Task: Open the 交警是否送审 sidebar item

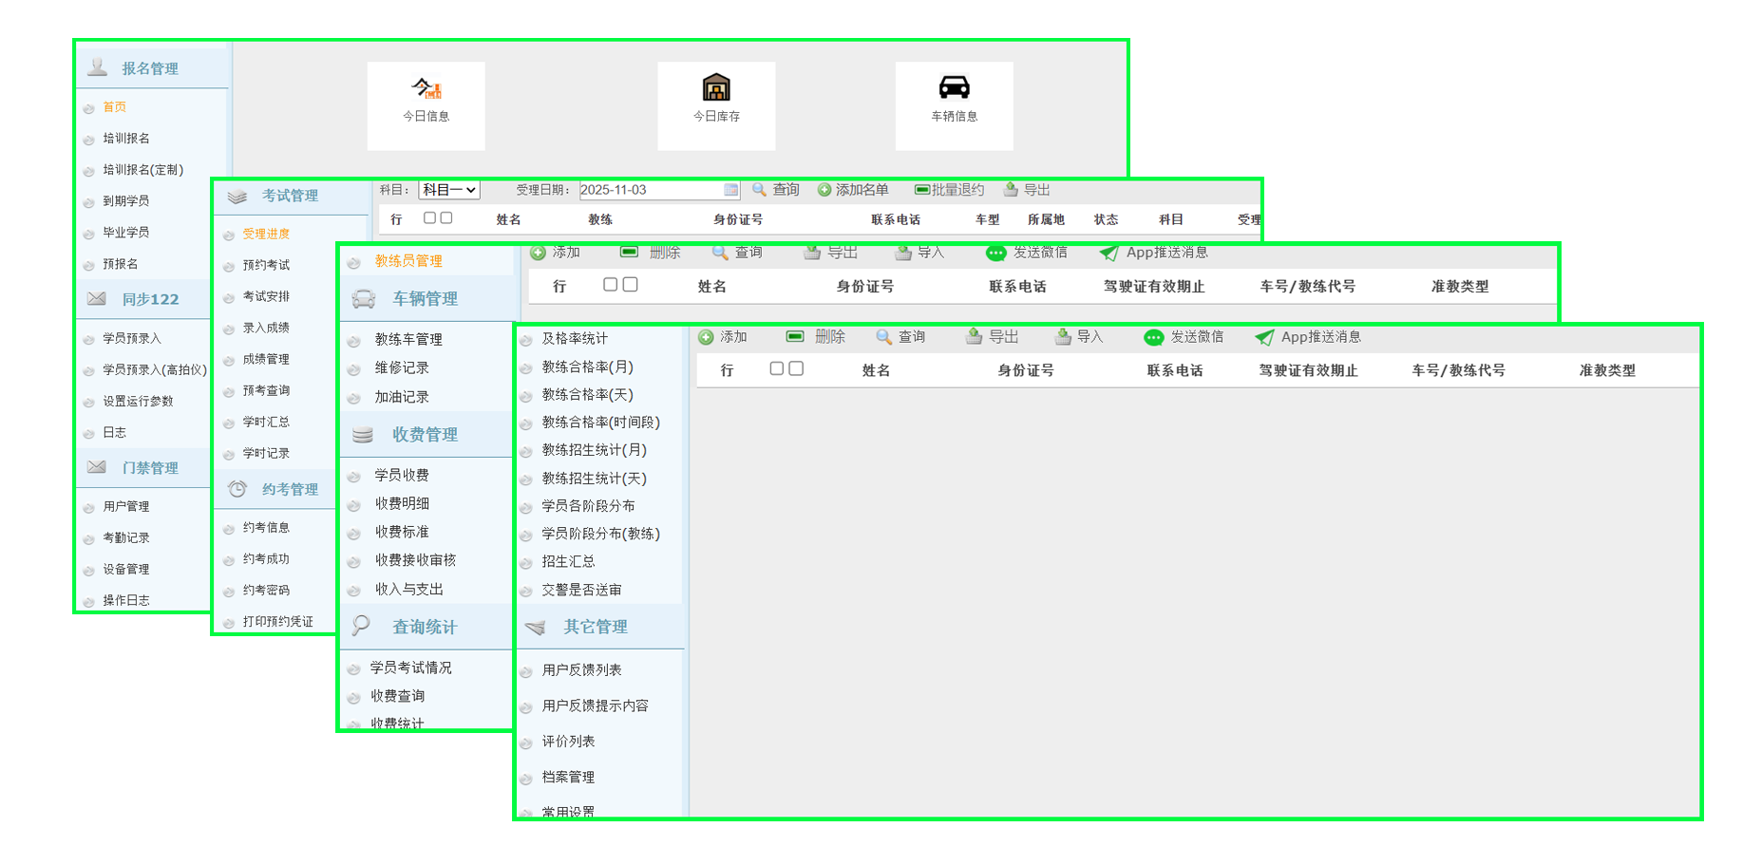Action: (581, 590)
